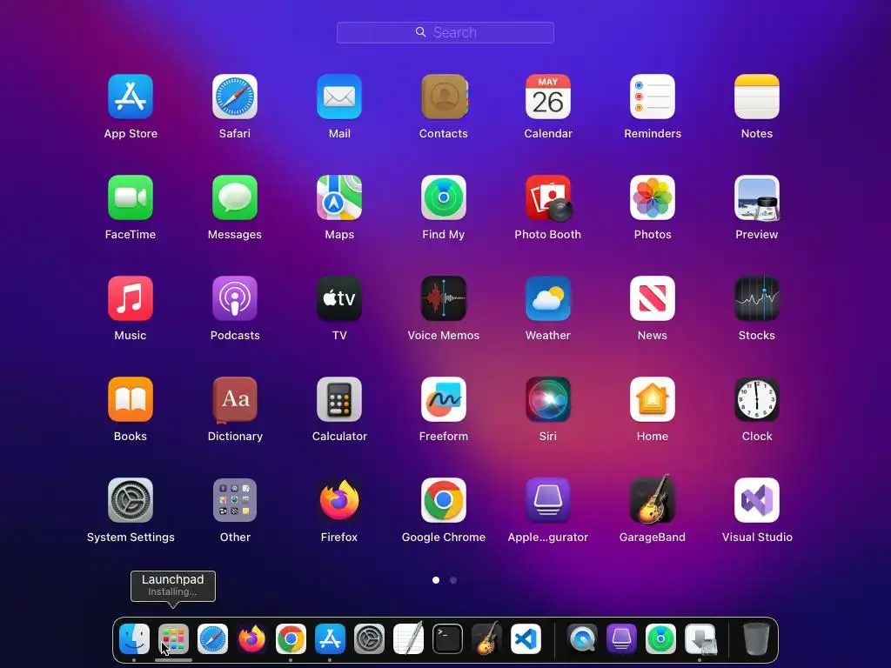Open the Messages app
The height and width of the screenshot is (668, 891).
pos(235,197)
